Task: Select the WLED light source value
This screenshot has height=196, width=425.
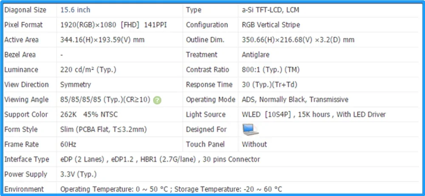Action: click(x=314, y=114)
